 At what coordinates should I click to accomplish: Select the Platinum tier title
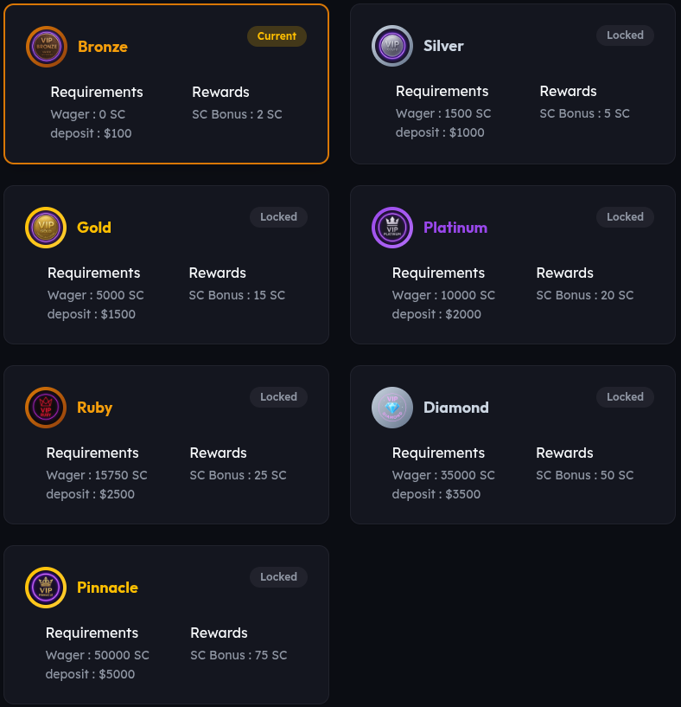click(x=455, y=228)
